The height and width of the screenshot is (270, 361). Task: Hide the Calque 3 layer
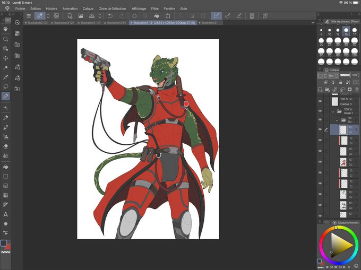pyautogui.click(x=320, y=101)
